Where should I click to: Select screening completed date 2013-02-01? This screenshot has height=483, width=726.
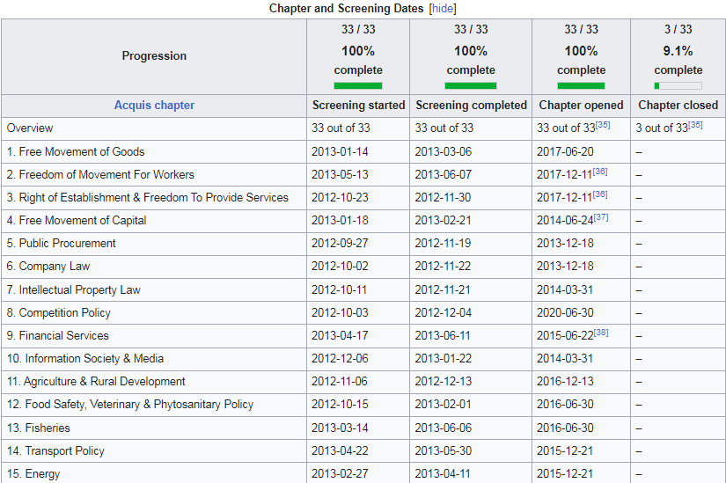point(444,405)
